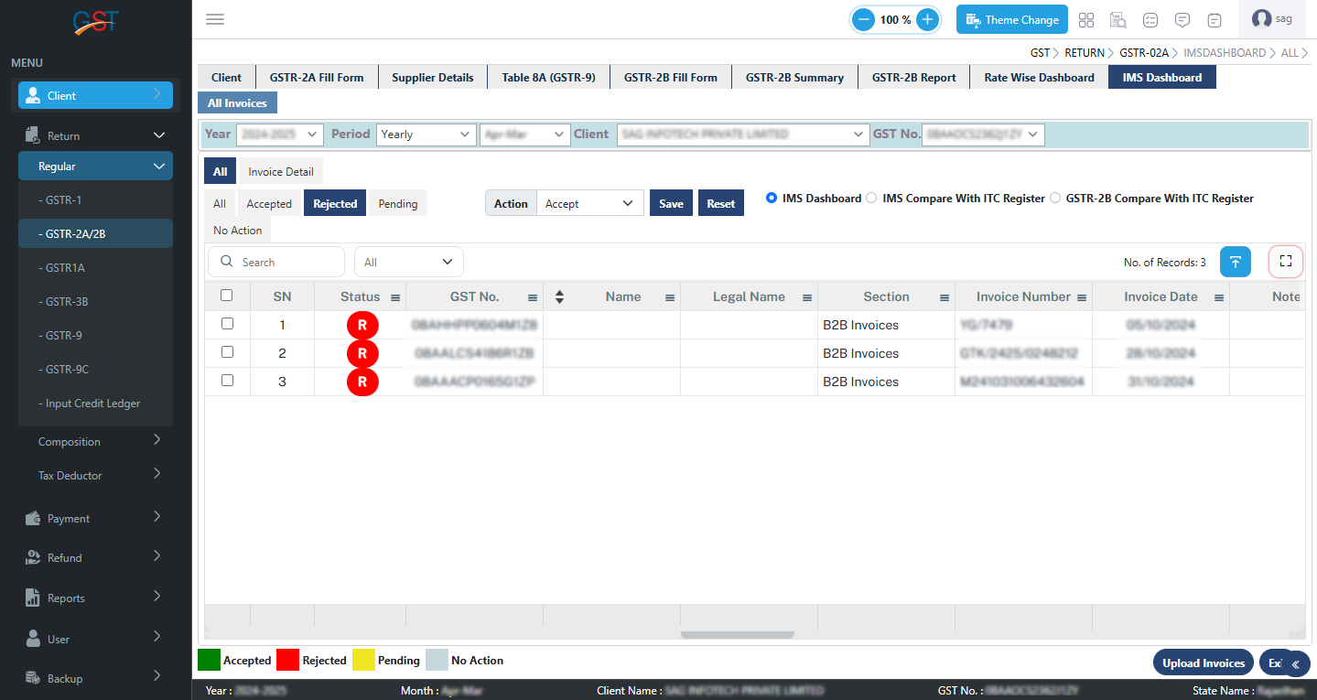Select the Pending filter tab
The width and height of the screenshot is (1317, 700).
397,203
